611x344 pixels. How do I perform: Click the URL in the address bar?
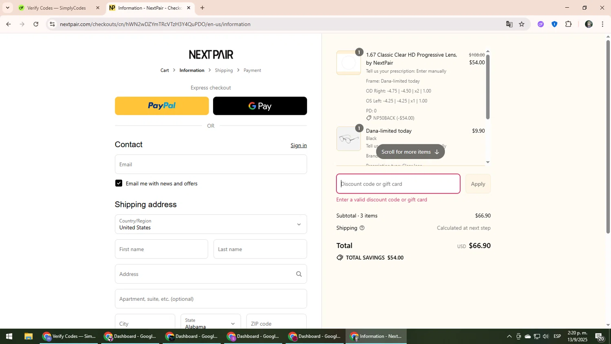[x=155, y=24]
